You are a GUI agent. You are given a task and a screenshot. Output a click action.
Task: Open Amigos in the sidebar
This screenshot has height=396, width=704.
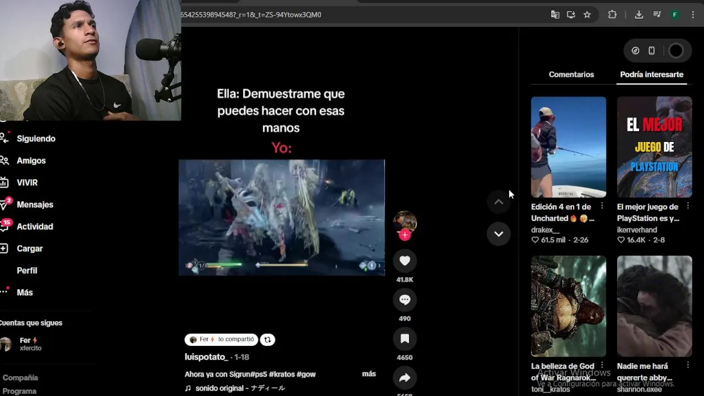[x=31, y=161]
